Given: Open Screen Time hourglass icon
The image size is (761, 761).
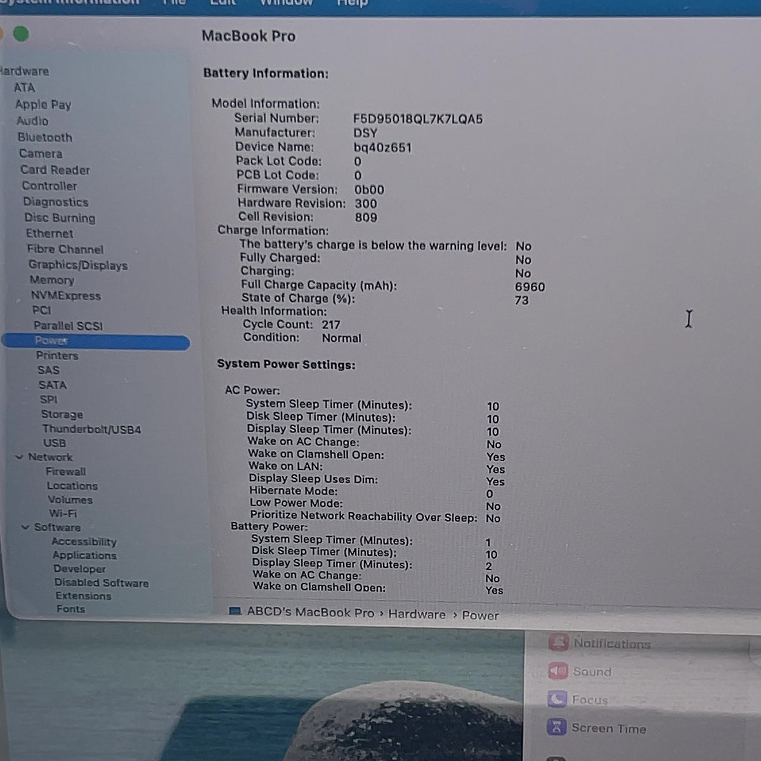Looking at the screenshot, I should click(556, 727).
